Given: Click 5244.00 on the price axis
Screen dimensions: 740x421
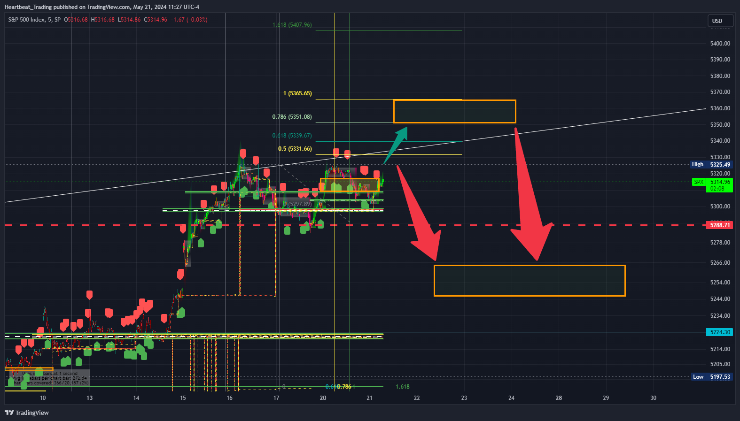Looking at the screenshot, I should click(720, 299).
